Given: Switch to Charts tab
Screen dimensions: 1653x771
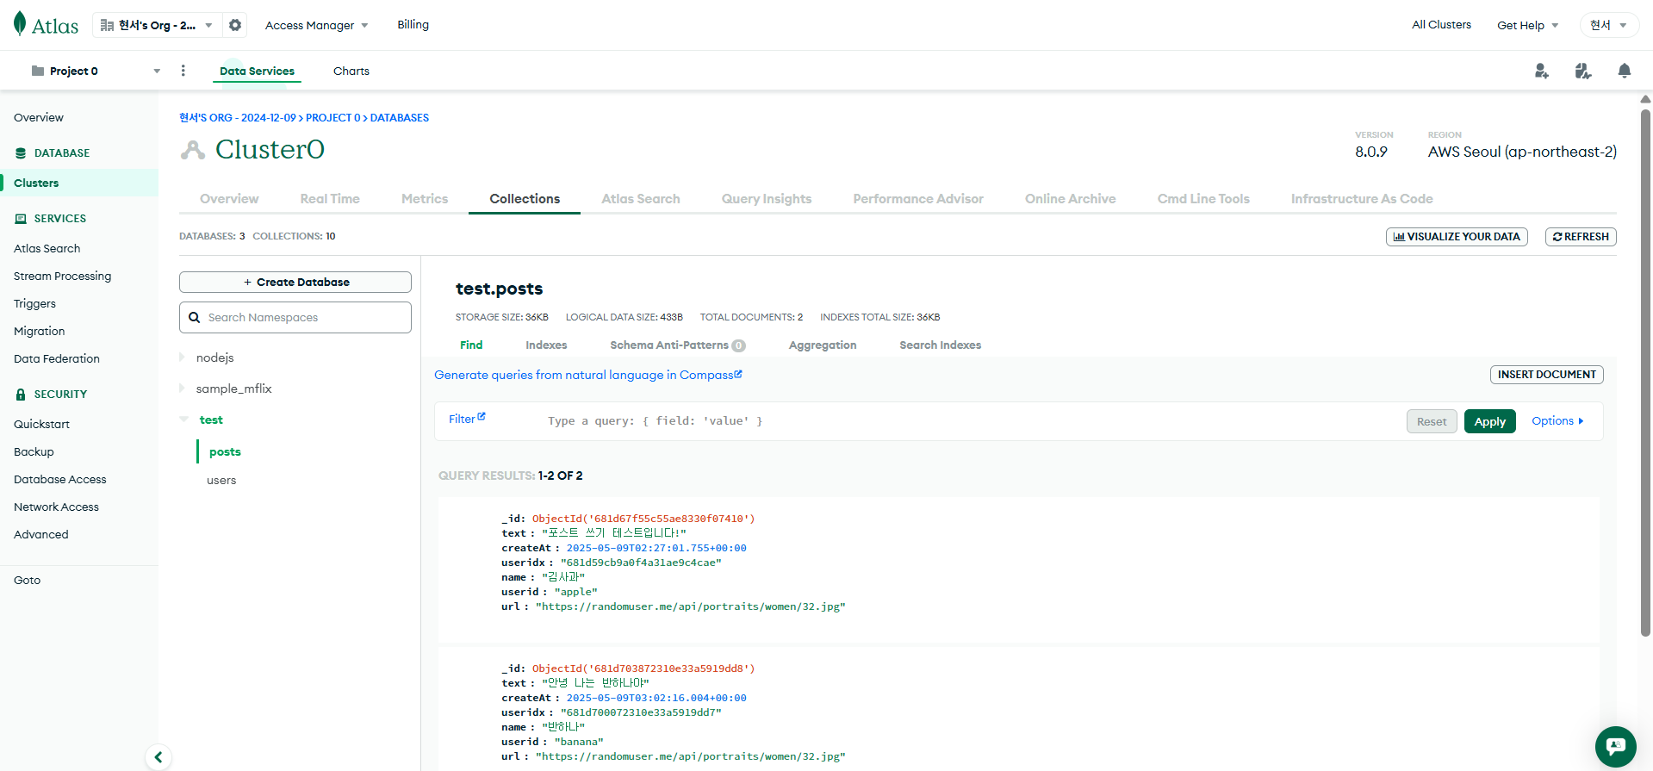Looking at the screenshot, I should coord(351,71).
